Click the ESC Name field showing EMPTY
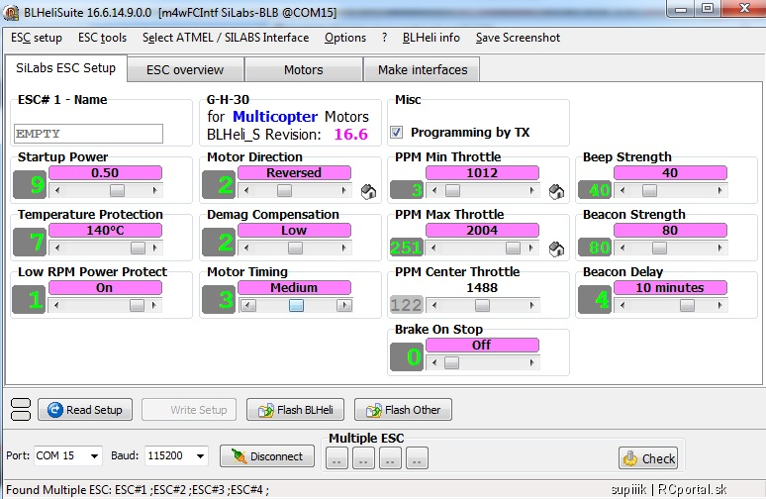 tap(88, 134)
